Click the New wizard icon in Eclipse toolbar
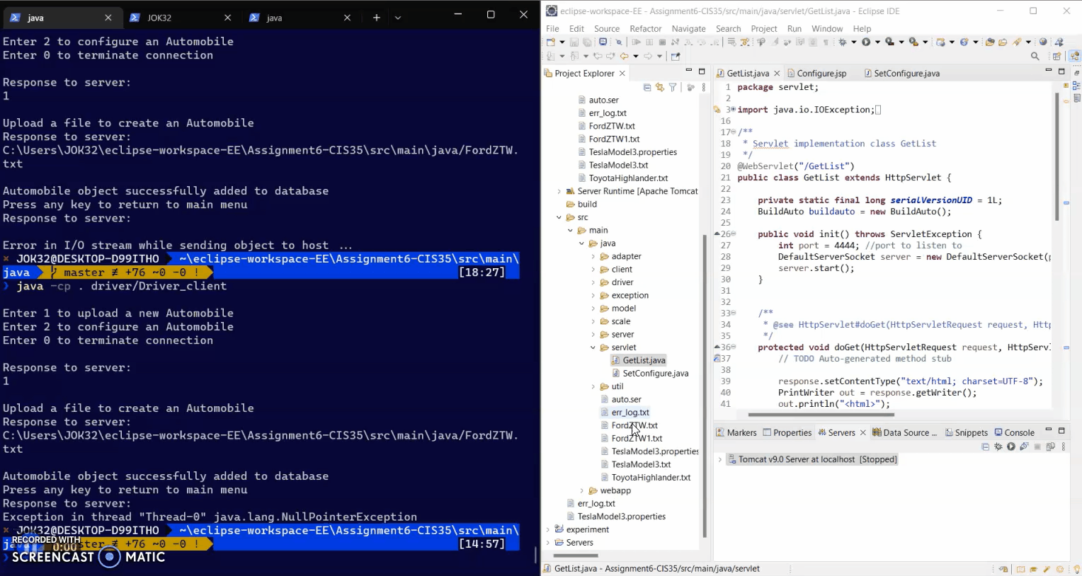The height and width of the screenshot is (576, 1082). click(x=550, y=42)
